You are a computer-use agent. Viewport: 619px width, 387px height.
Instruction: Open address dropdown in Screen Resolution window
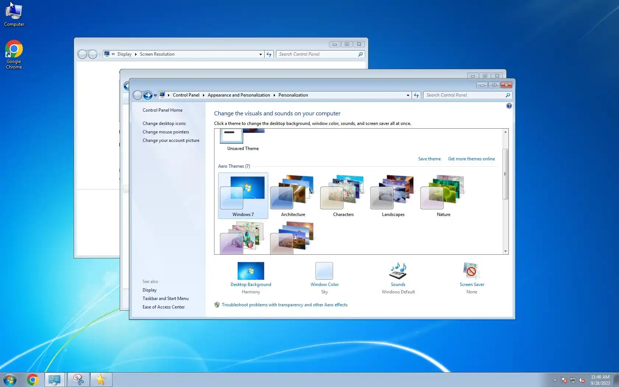tap(260, 54)
